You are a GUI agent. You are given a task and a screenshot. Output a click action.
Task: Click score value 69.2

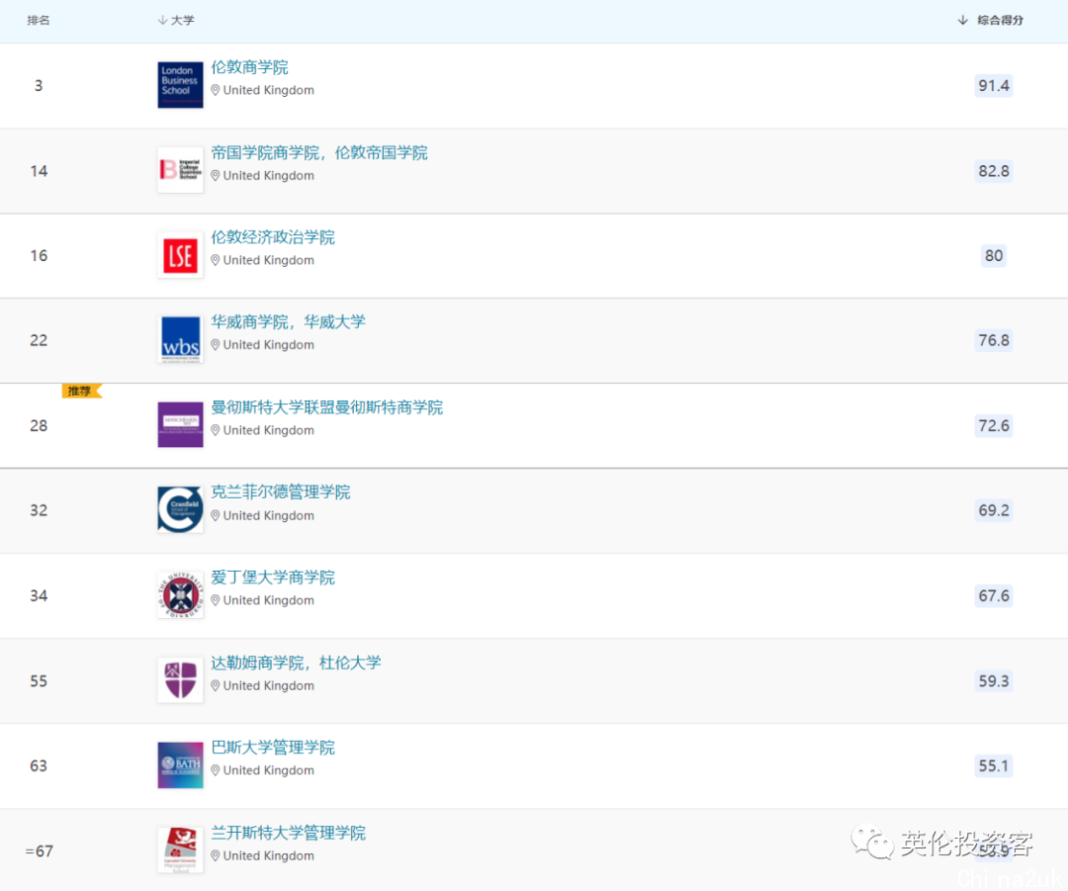pos(994,510)
